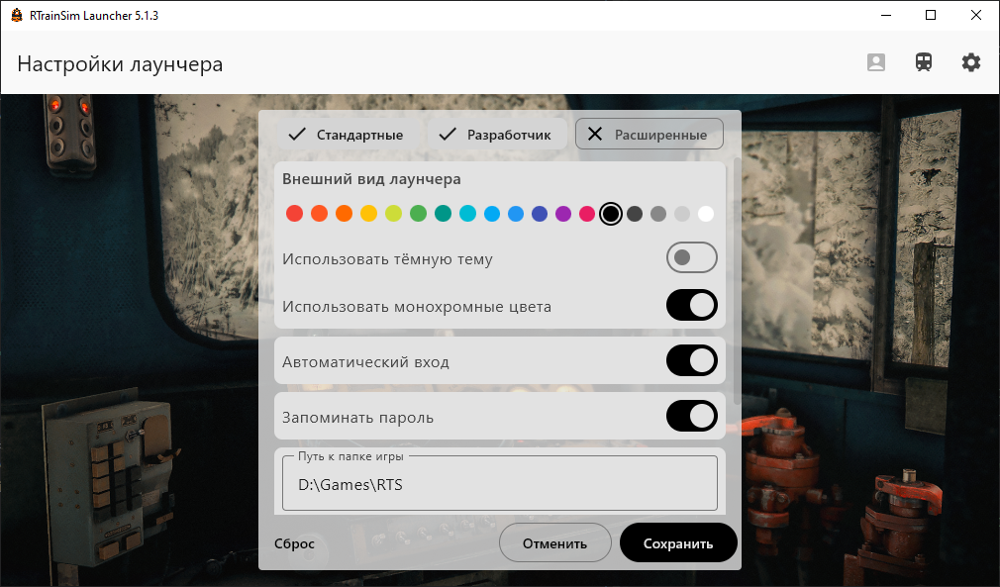Select the light blue color swatch
This screenshot has width=1000, height=587.
(492, 214)
